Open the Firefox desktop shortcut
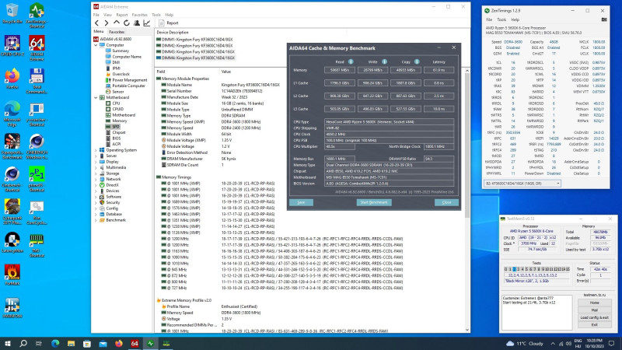Screen dimensions: 622x350 pos(12,79)
